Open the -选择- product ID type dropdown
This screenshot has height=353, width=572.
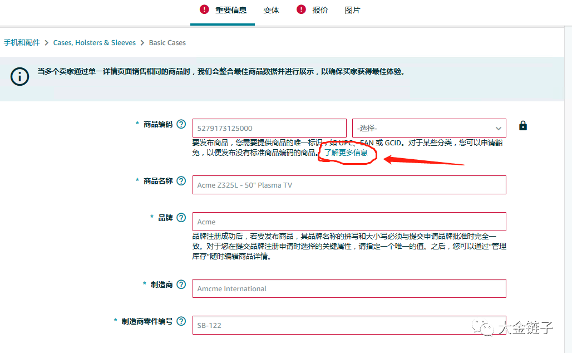coord(429,128)
